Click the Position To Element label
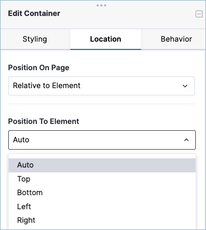The image size is (206, 230). click(44, 122)
